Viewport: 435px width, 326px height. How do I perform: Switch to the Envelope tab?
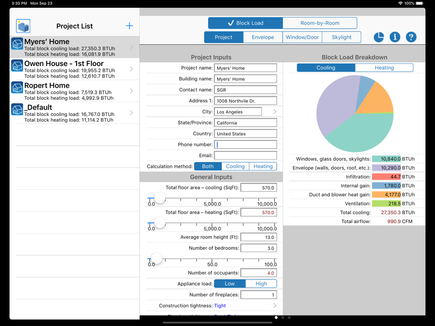click(263, 37)
